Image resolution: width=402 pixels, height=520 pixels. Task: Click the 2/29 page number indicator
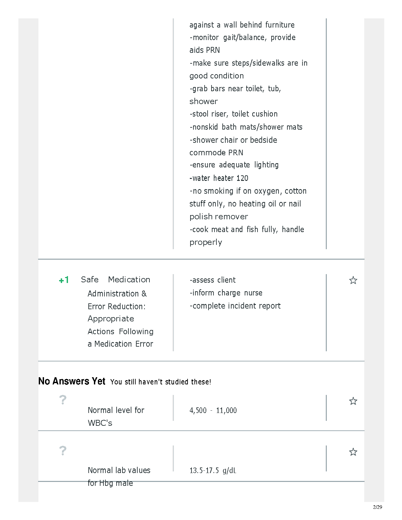point(377,507)
